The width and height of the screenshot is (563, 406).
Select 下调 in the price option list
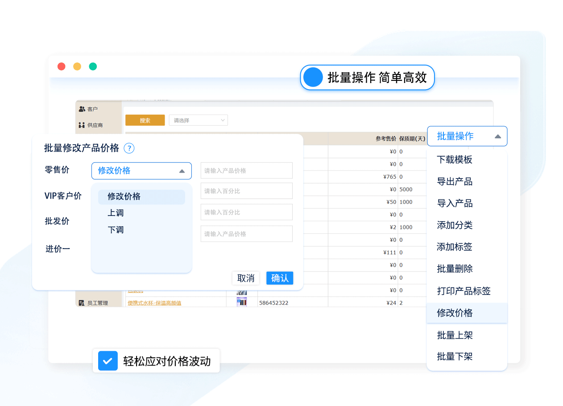pyautogui.click(x=116, y=230)
